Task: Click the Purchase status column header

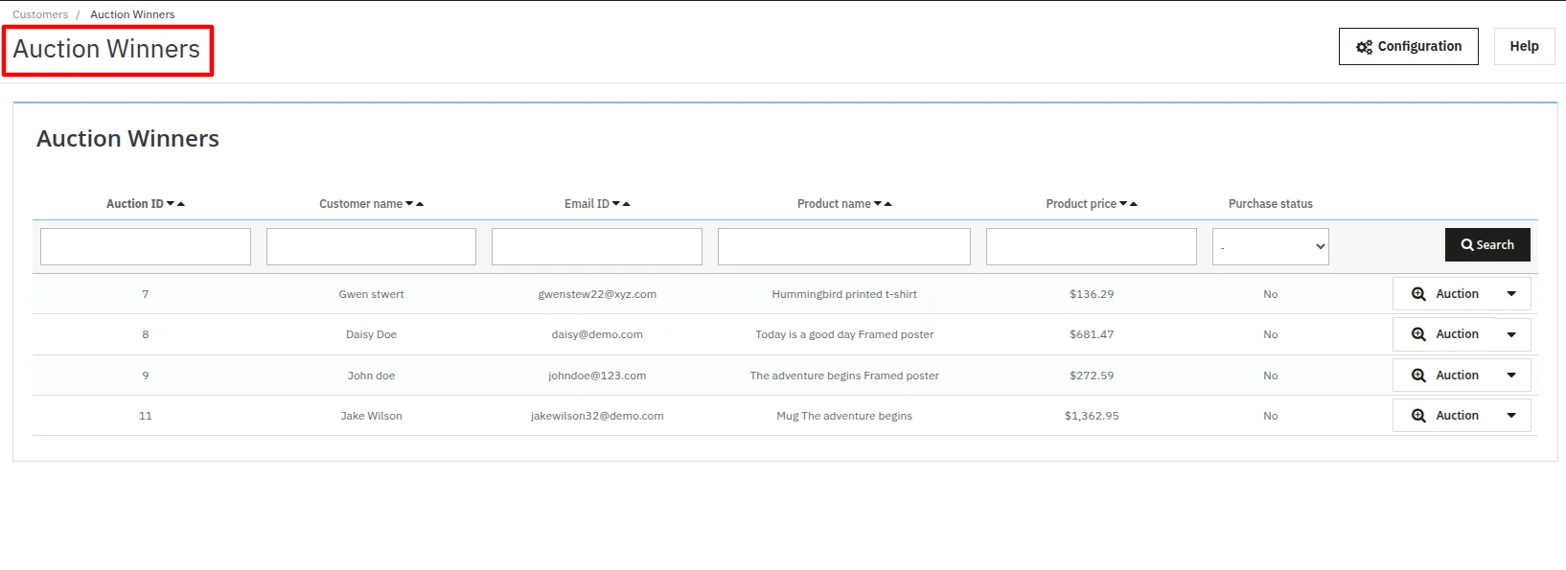Action: [1271, 203]
